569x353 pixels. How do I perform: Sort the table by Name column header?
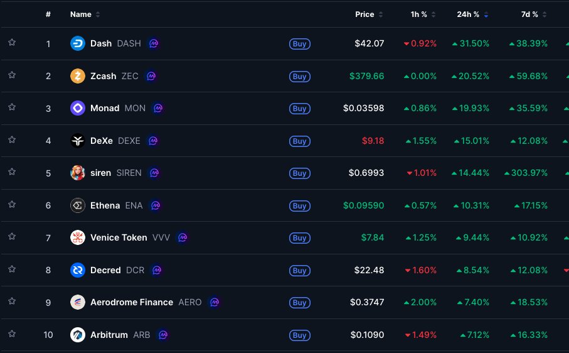pos(81,14)
